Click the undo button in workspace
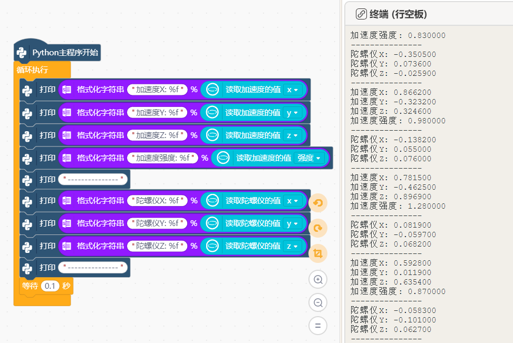The width and height of the screenshot is (513, 343). point(318,203)
